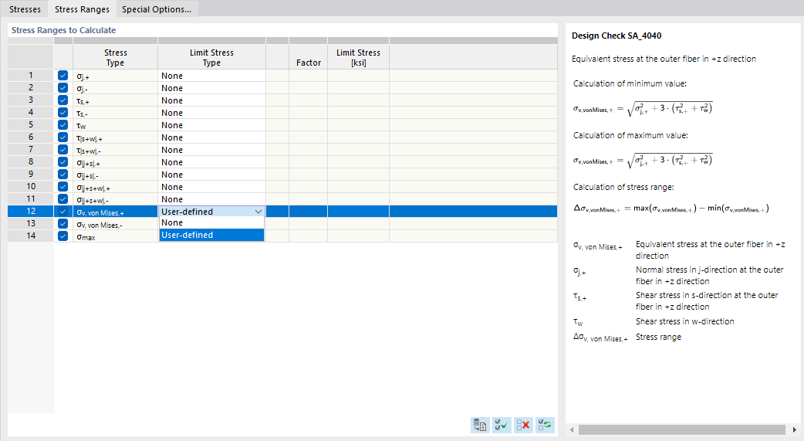Click the Calculation of maximum value label
The image size is (804, 441).
coord(630,135)
